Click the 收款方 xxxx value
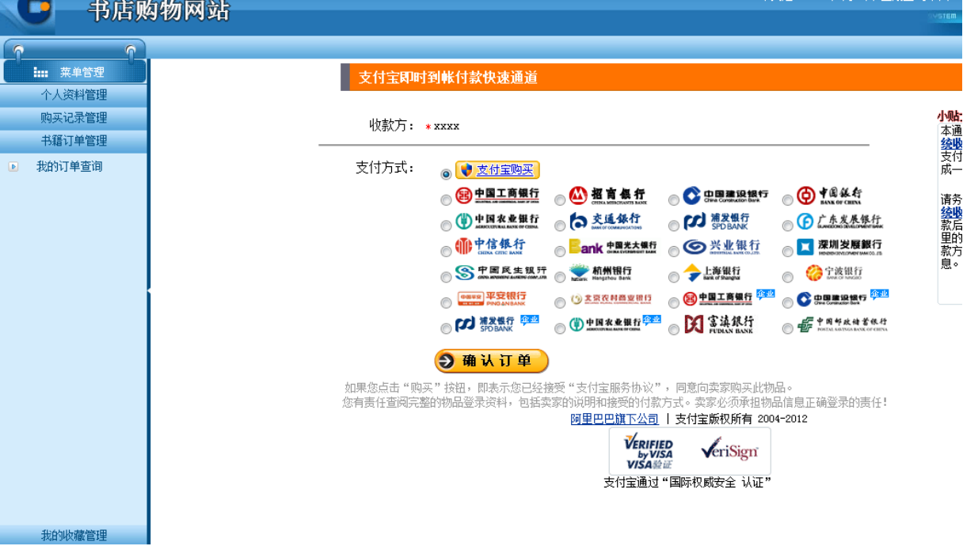Viewport: 963px width, 546px height. tap(447, 127)
